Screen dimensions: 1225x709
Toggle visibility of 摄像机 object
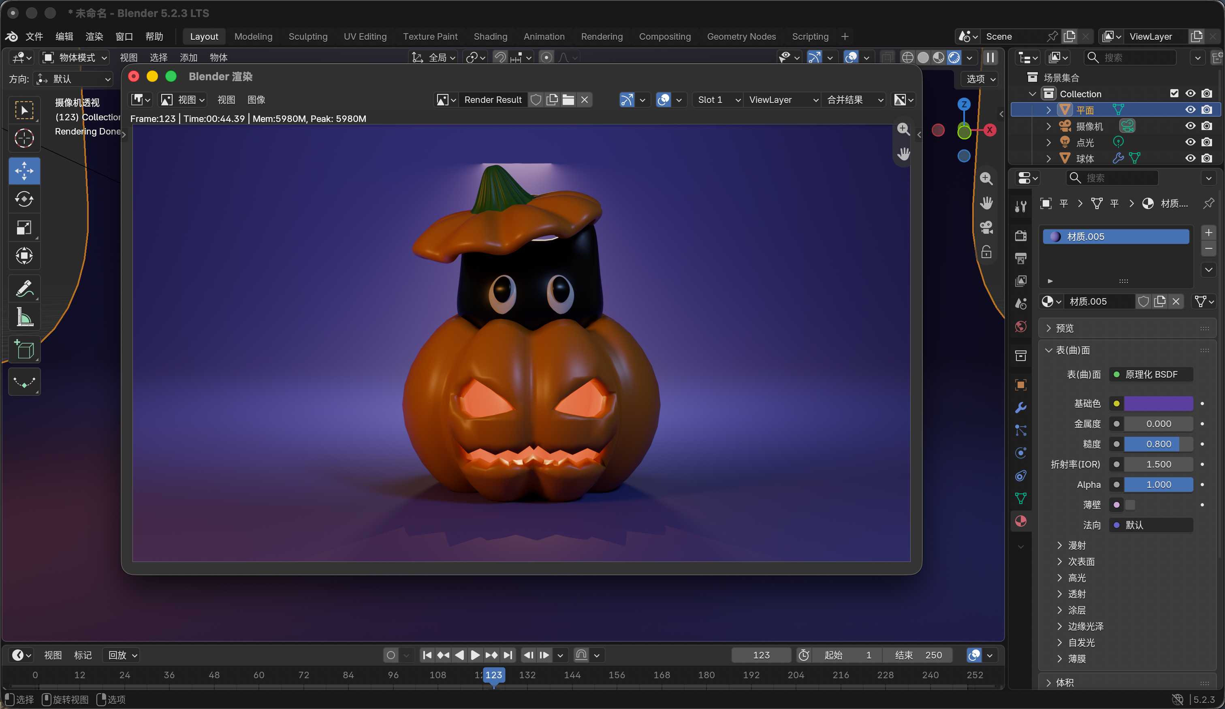(x=1190, y=126)
